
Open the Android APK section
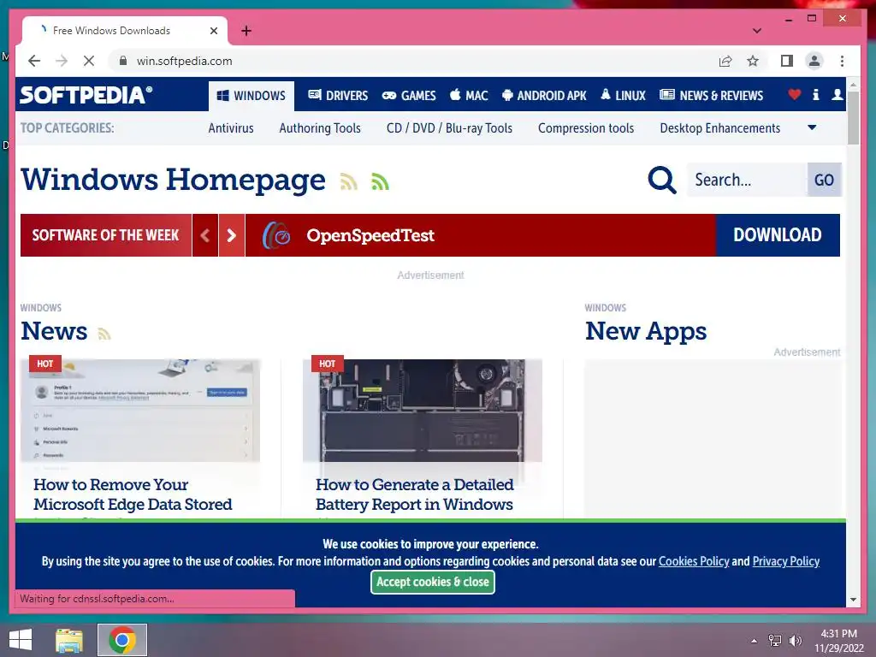click(x=544, y=96)
